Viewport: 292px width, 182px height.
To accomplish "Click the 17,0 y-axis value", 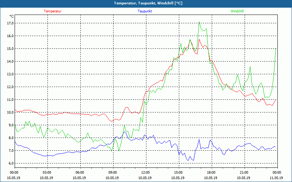I will click(10, 23).
